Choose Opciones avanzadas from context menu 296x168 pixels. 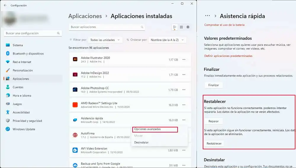(155, 129)
